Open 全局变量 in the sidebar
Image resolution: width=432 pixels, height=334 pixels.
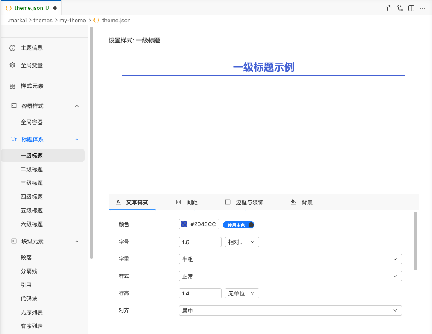44,66
